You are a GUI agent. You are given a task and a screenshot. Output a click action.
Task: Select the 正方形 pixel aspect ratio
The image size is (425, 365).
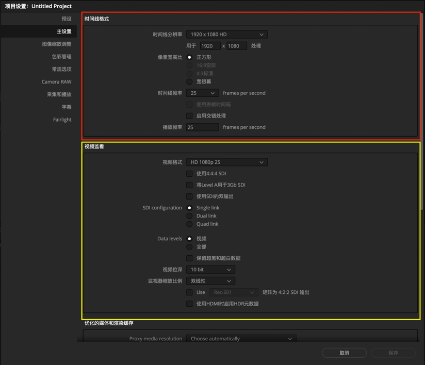click(x=189, y=57)
